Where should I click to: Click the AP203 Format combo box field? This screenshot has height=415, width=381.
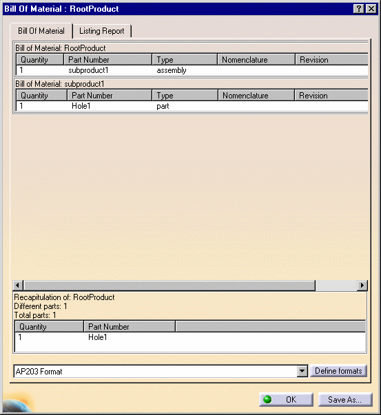tap(156, 372)
